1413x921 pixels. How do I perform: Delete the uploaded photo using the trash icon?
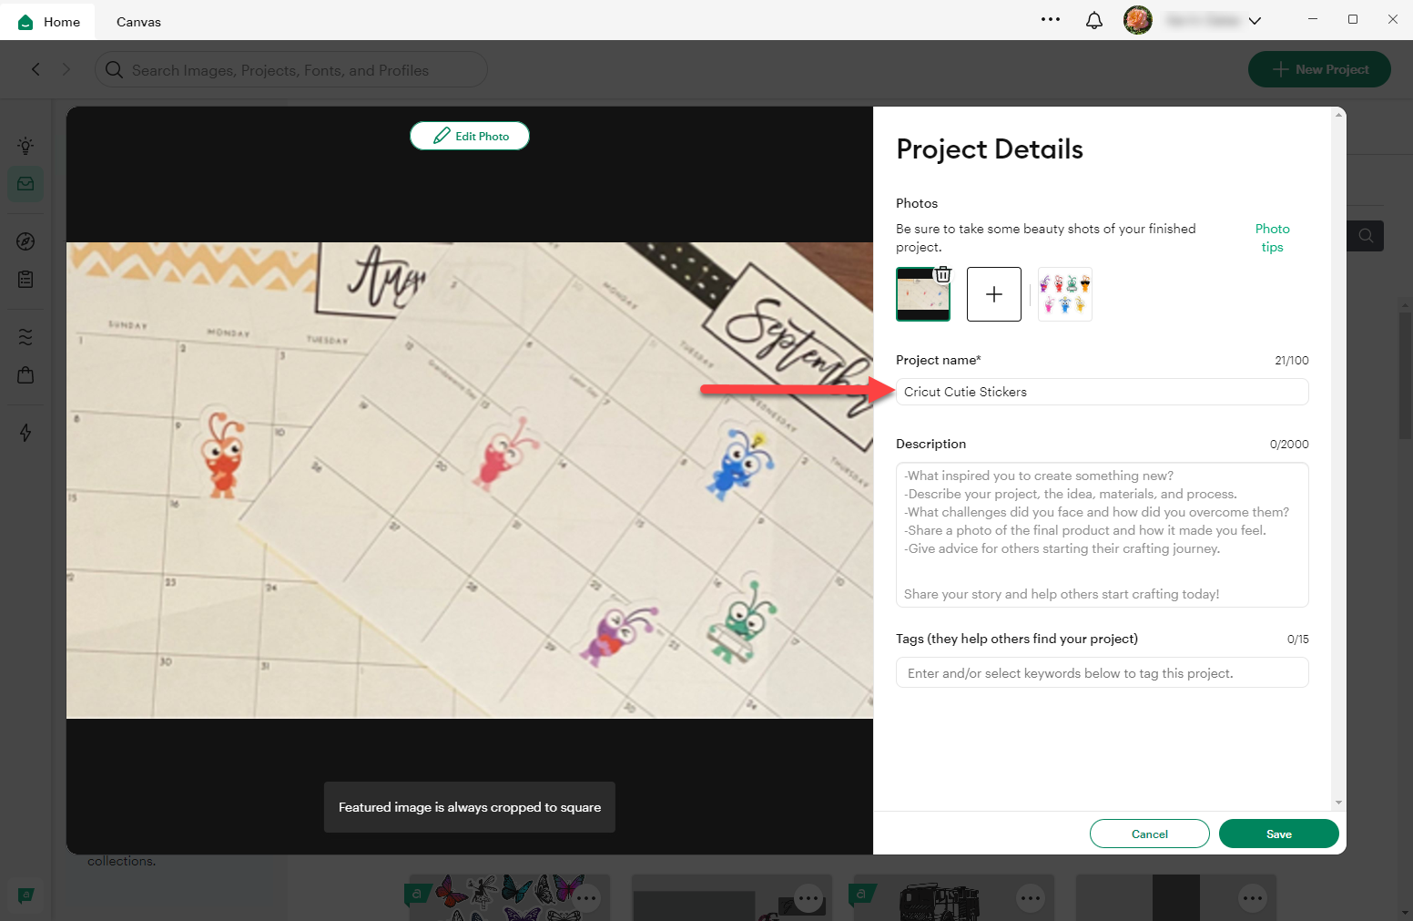click(x=942, y=273)
